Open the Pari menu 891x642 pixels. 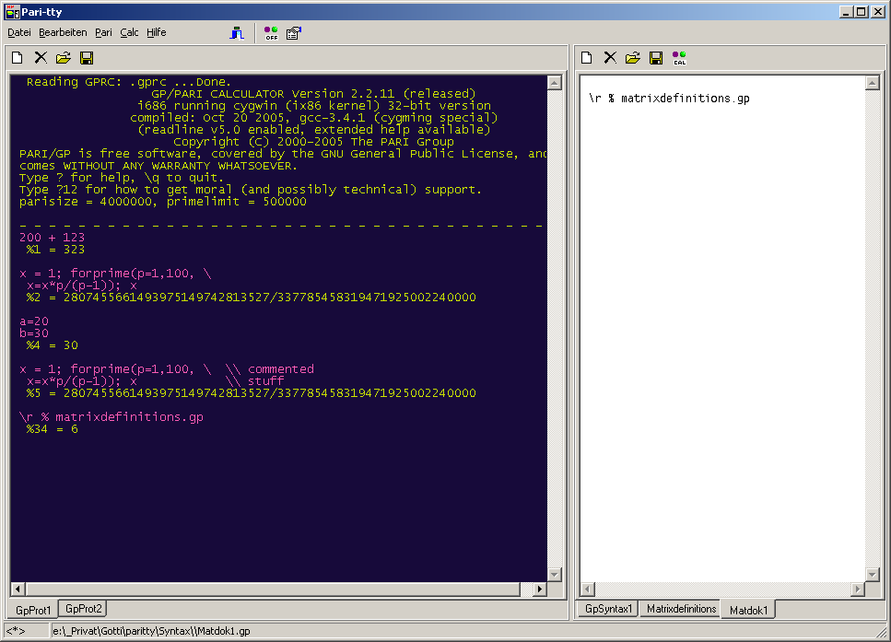pyautogui.click(x=103, y=32)
